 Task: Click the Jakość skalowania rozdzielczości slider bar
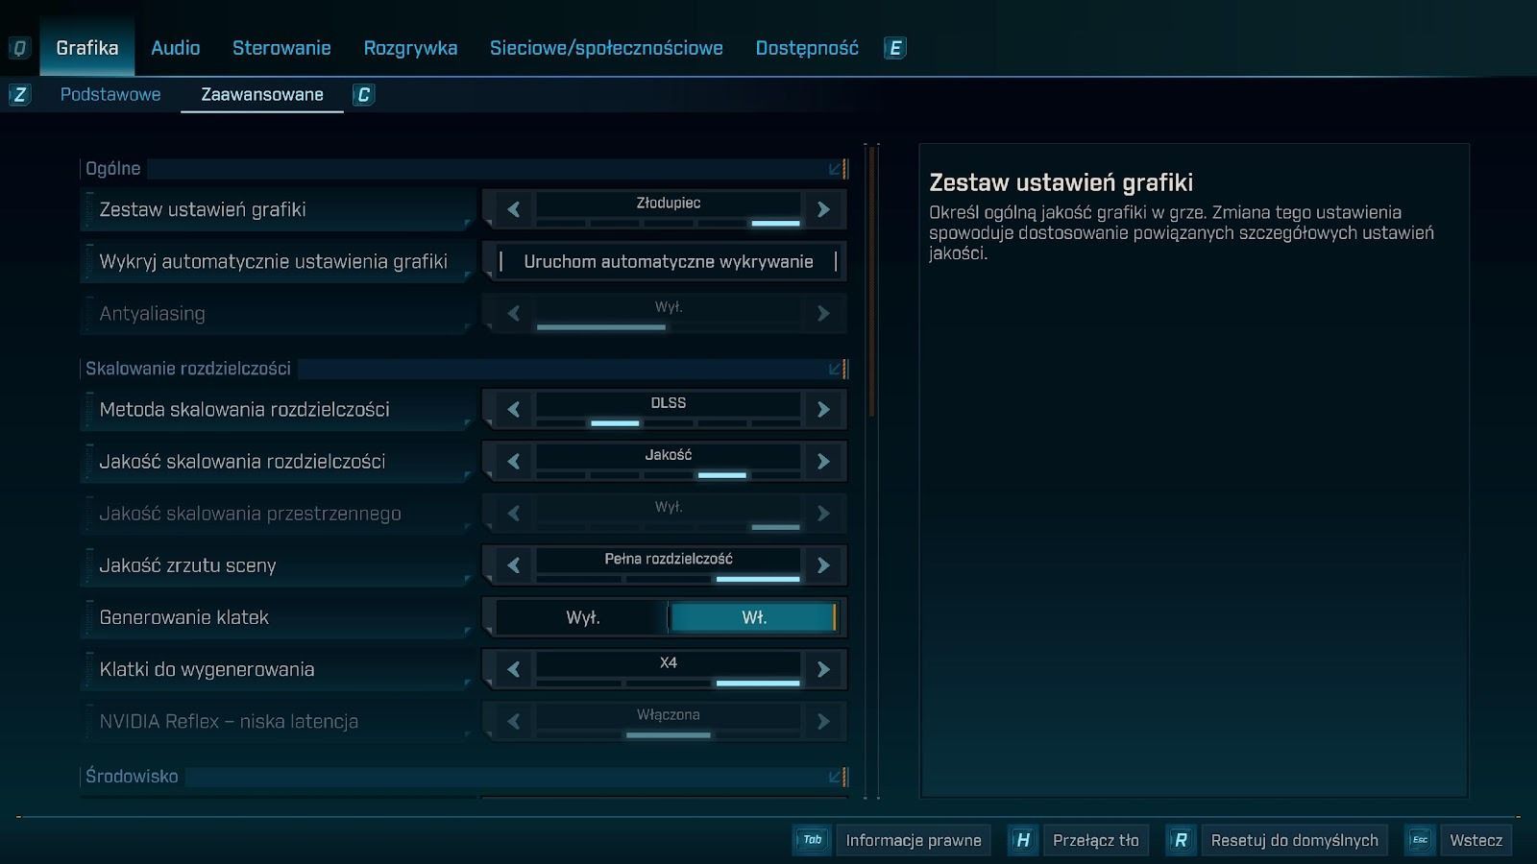(668, 474)
